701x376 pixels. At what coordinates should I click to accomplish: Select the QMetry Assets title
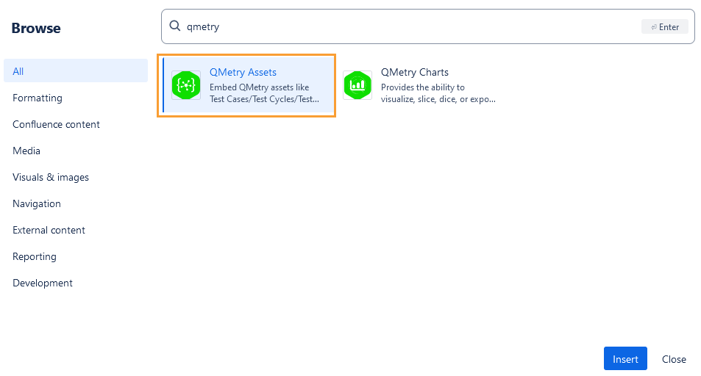(243, 72)
